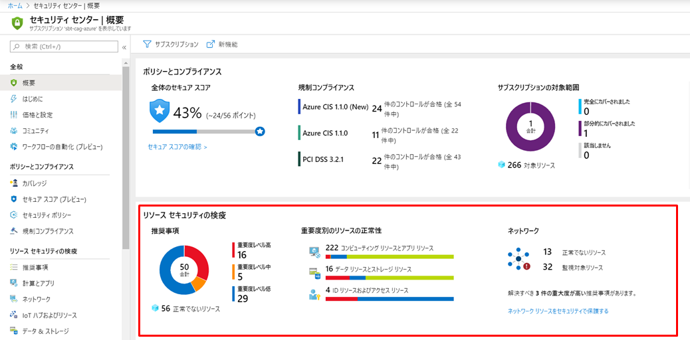Click the 新機能 external link icon
This screenshot has width=690, height=340.
point(210,44)
